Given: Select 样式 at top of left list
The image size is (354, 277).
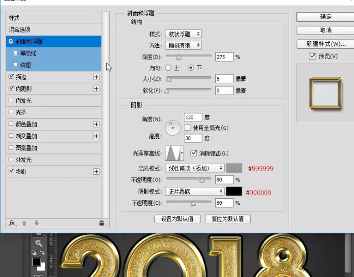Looking at the screenshot, I should tap(54, 18).
